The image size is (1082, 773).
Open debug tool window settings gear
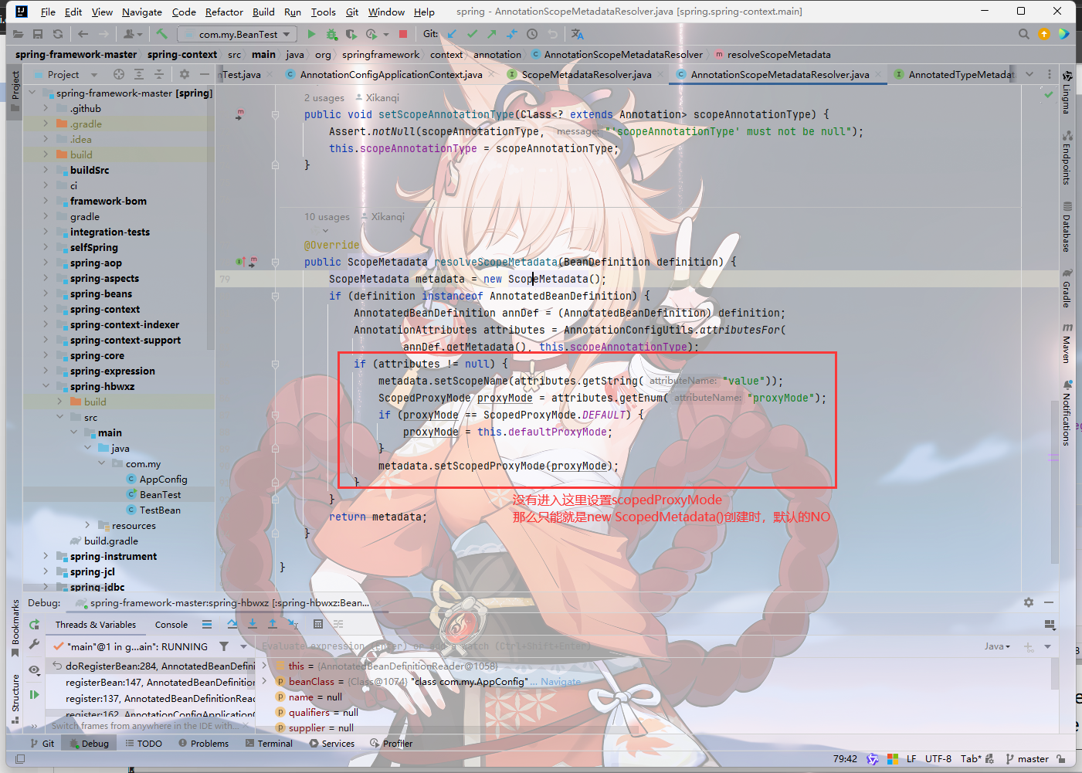click(x=1029, y=602)
